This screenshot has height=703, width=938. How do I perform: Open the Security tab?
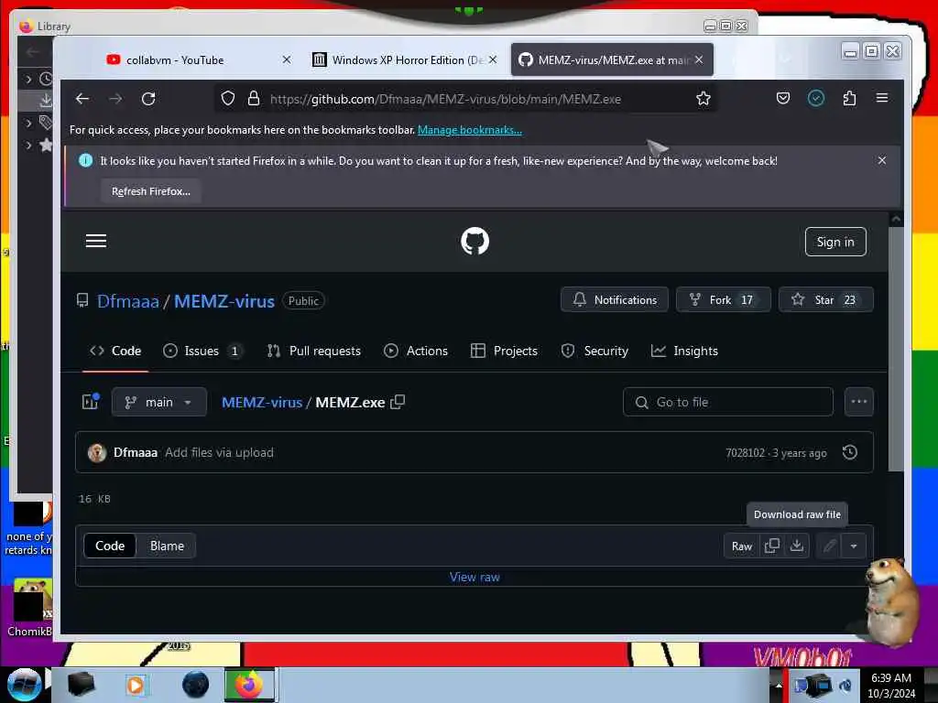[594, 351]
